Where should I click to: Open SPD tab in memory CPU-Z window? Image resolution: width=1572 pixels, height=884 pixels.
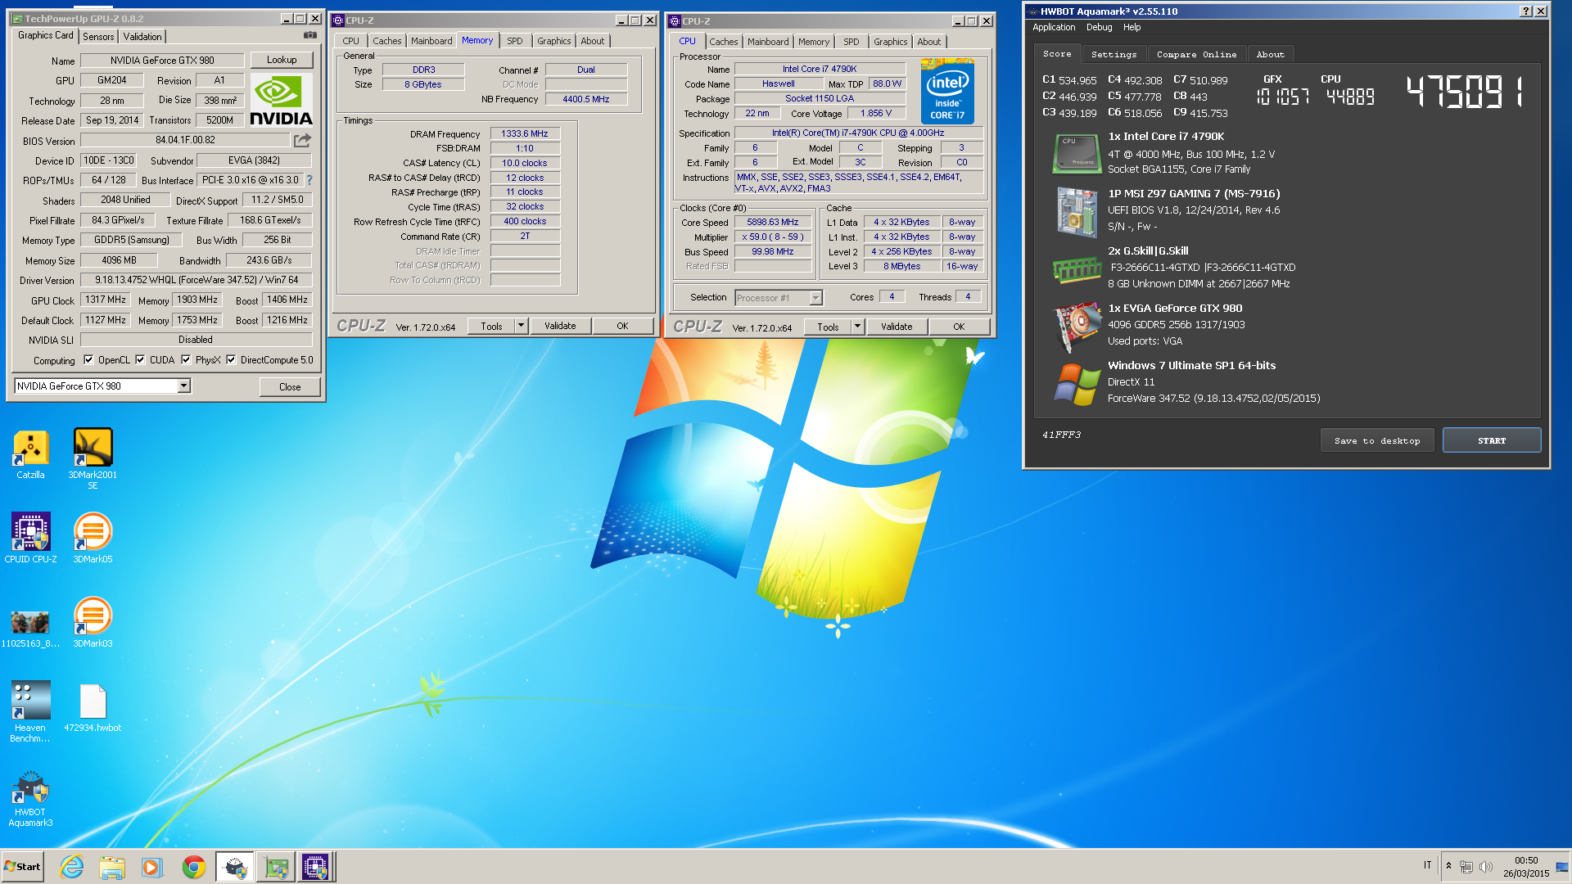[x=514, y=41]
